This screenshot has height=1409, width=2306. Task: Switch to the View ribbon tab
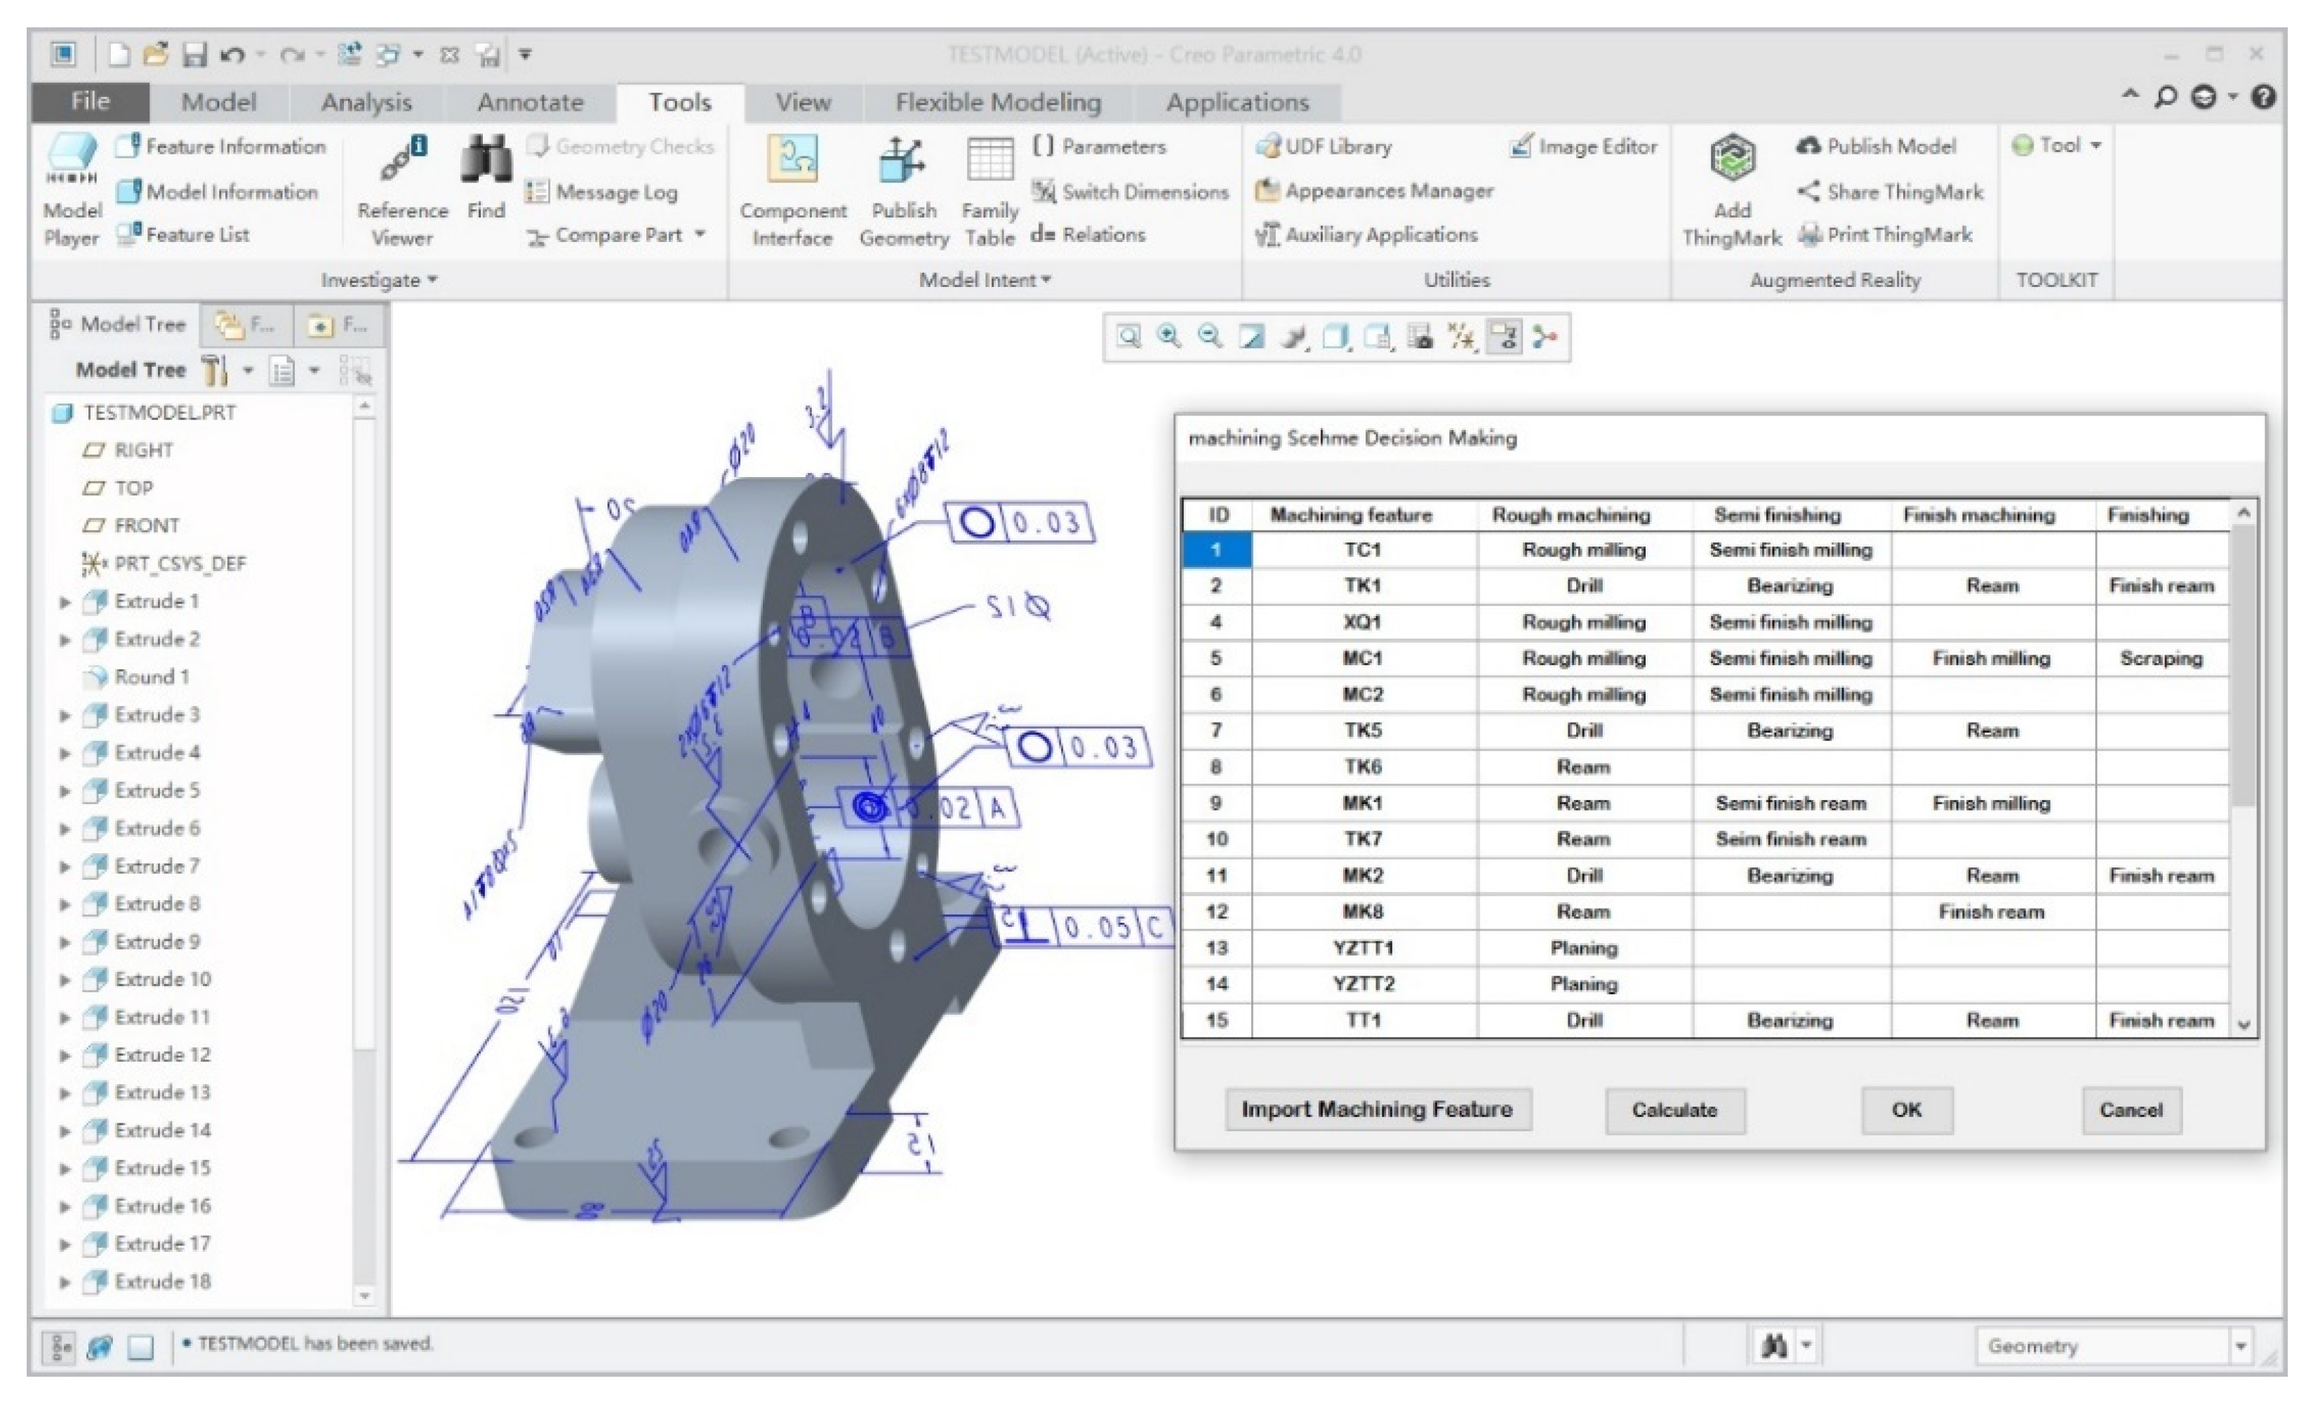(803, 102)
